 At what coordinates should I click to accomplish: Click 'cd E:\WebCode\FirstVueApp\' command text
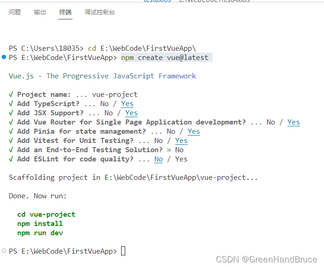[142, 48]
